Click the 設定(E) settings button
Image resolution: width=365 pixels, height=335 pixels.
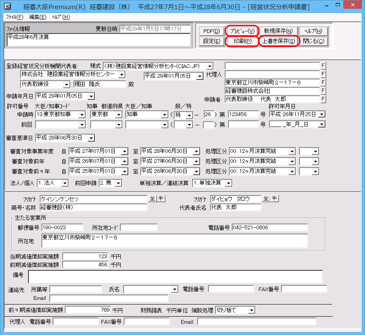pyautogui.click(x=211, y=41)
